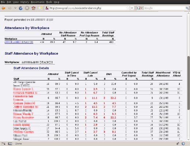The height and width of the screenshot is (146, 190).
Task: Click the 26/11/08 date cell
Action: (164, 107)
